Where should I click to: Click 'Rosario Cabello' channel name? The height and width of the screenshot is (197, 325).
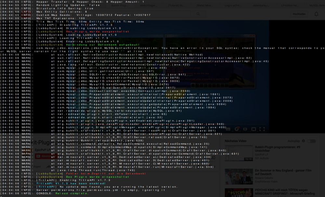[x=264, y=178]
